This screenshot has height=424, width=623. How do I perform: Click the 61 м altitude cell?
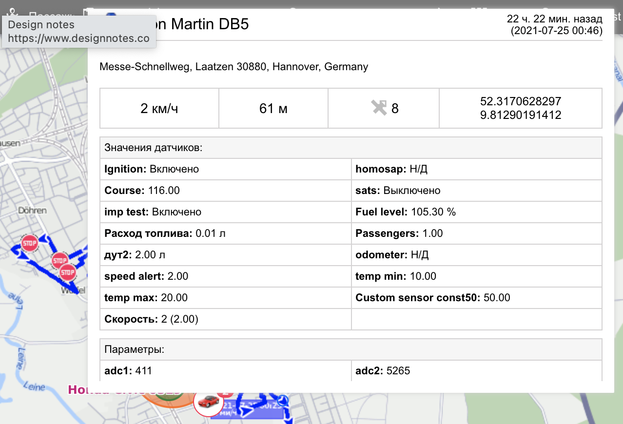click(273, 108)
